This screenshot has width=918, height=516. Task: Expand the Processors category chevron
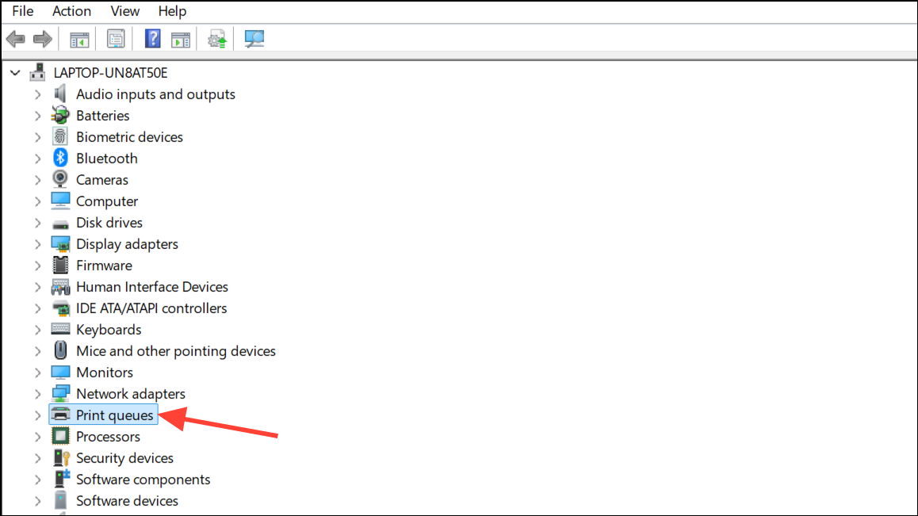click(x=37, y=437)
